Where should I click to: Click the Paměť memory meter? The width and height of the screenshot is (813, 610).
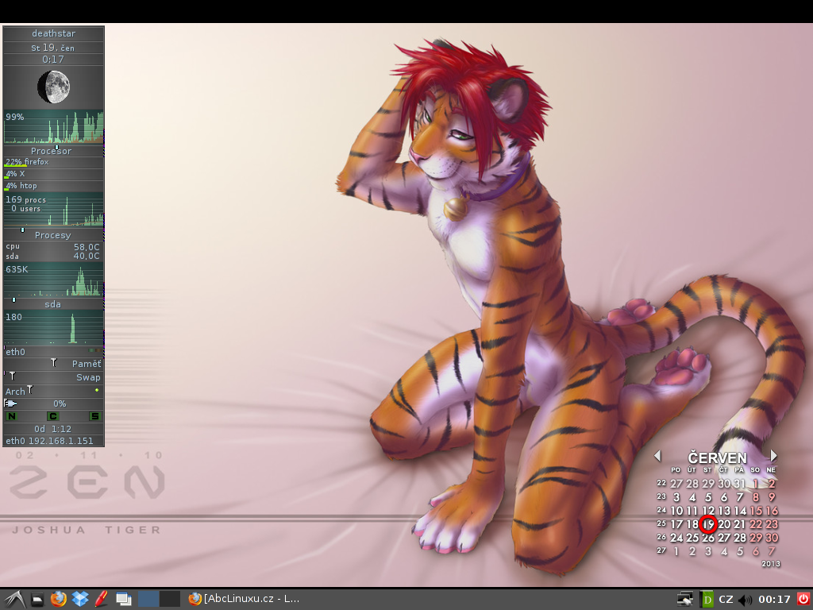tap(53, 364)
